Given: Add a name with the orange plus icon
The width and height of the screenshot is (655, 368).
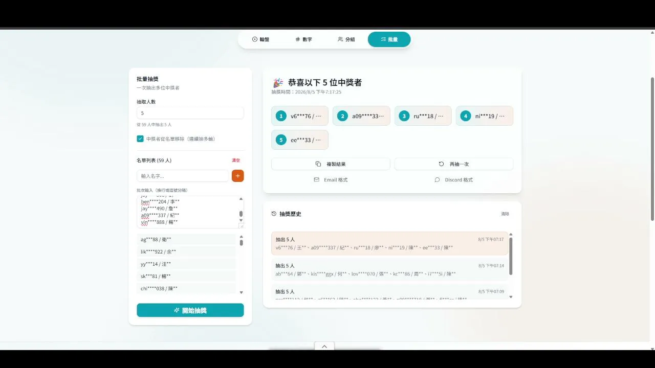Looking at the screenshot, I should click(237, 176).
